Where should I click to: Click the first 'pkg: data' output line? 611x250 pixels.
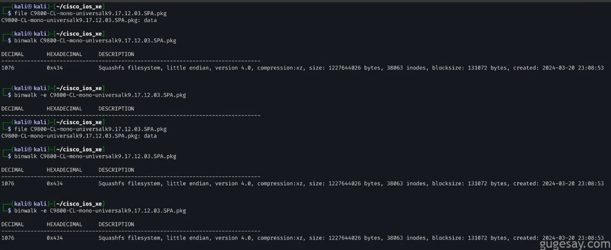point(79,20)
